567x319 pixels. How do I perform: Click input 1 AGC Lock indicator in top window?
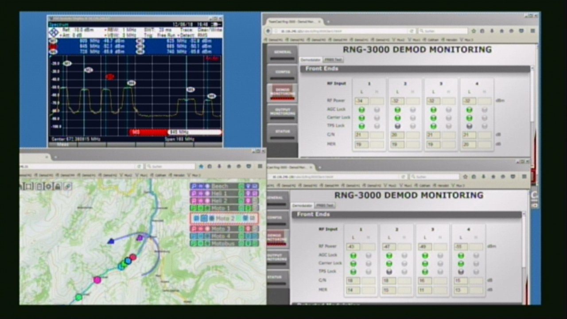361,110
